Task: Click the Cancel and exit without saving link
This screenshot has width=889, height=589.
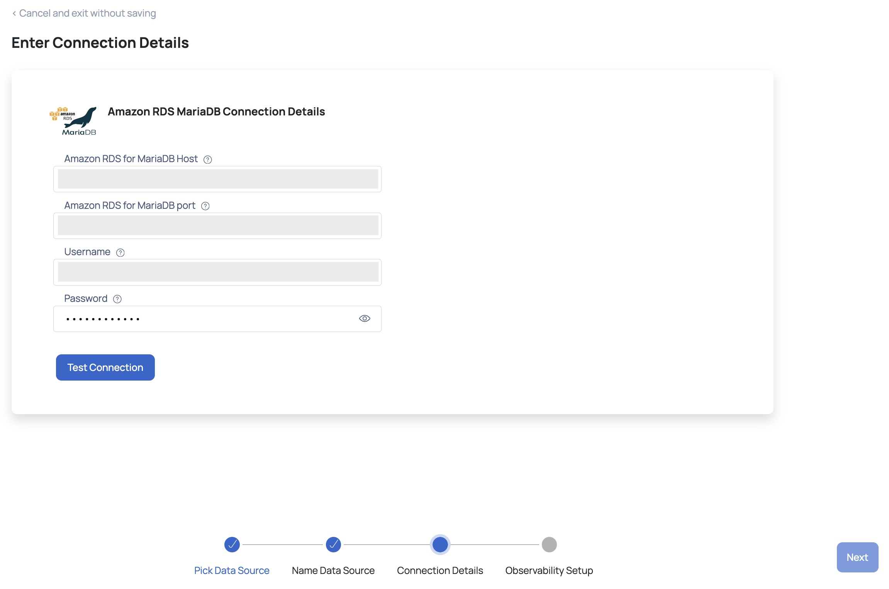Action: [84, 13]
